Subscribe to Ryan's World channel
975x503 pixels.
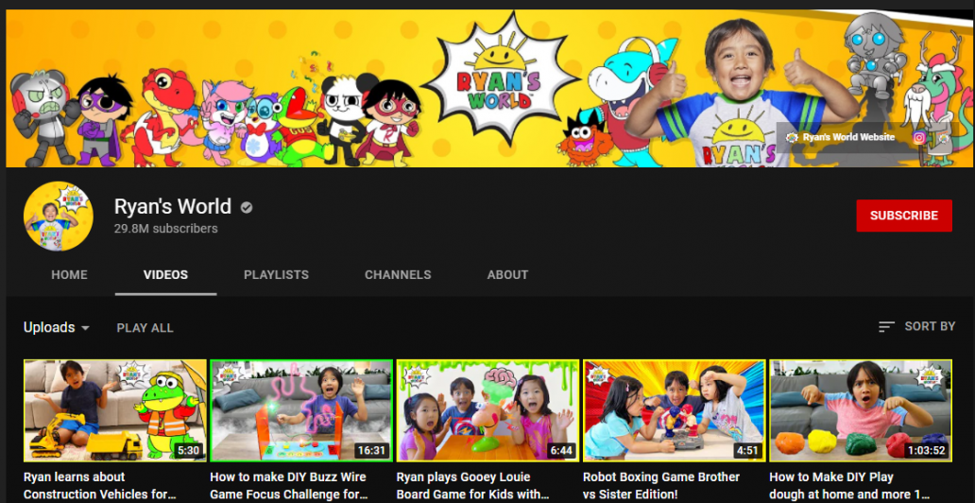click(x=904, y=216)
